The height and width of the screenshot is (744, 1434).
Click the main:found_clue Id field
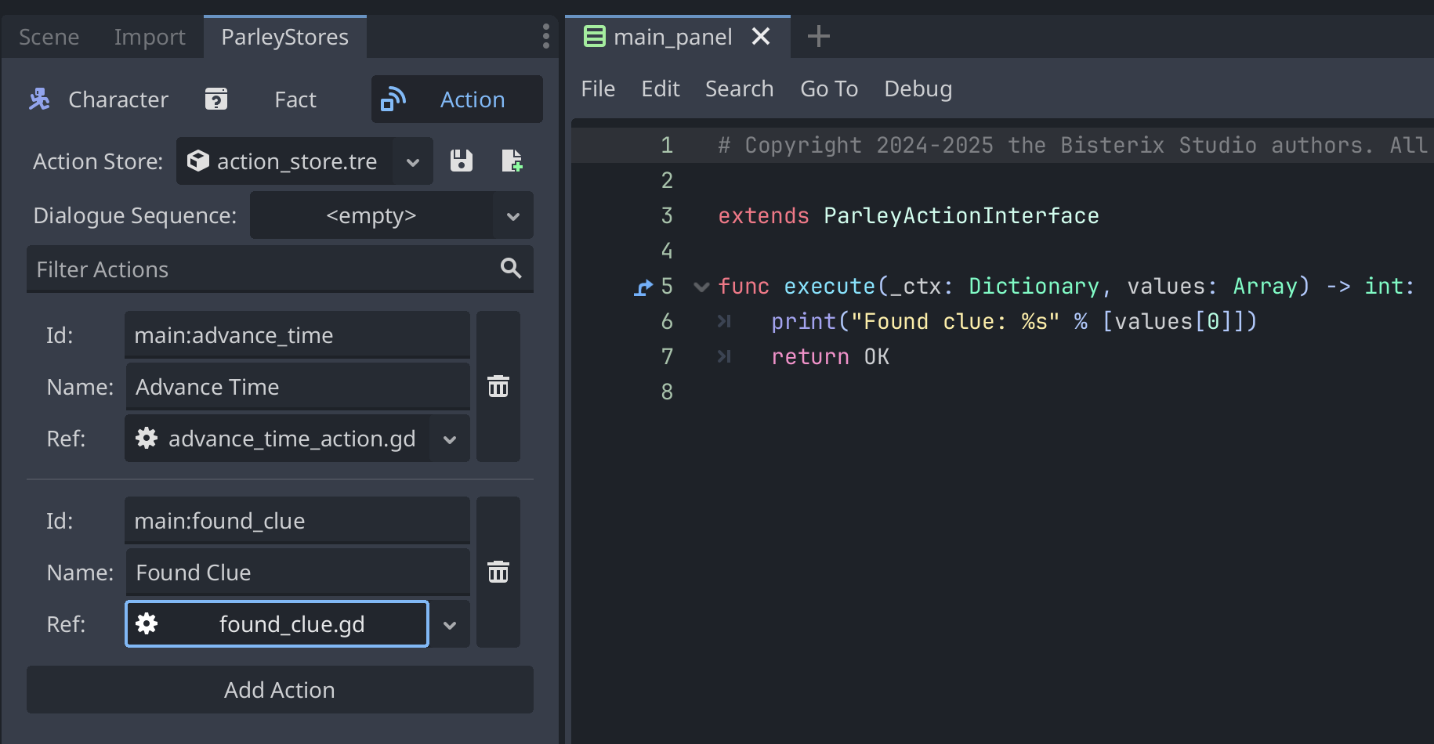(x=297, y=521)
